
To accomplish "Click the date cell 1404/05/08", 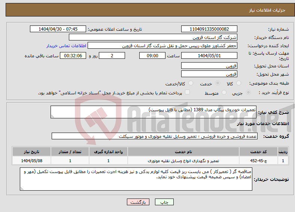I will coord(31,161).
